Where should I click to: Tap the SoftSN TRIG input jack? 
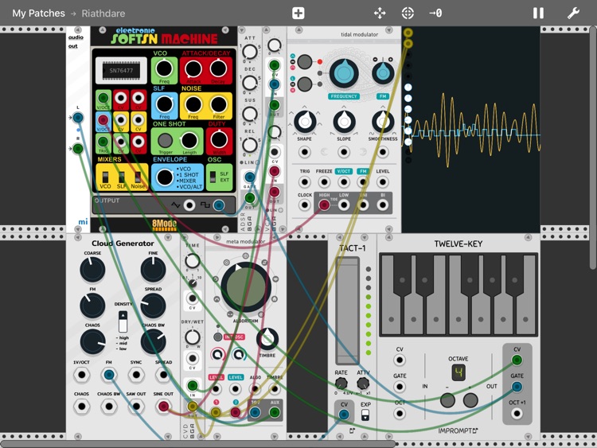(x=103, y=142)
